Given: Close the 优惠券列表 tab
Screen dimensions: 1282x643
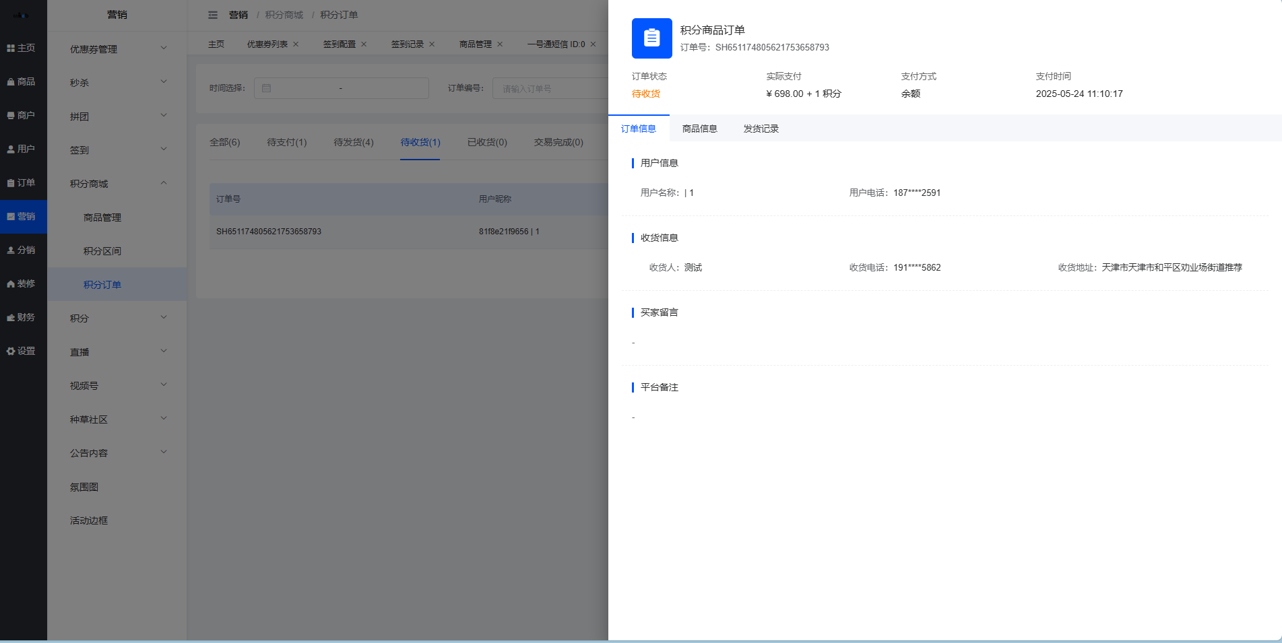Looking at the screenshot, I should (x=296, y=44).
